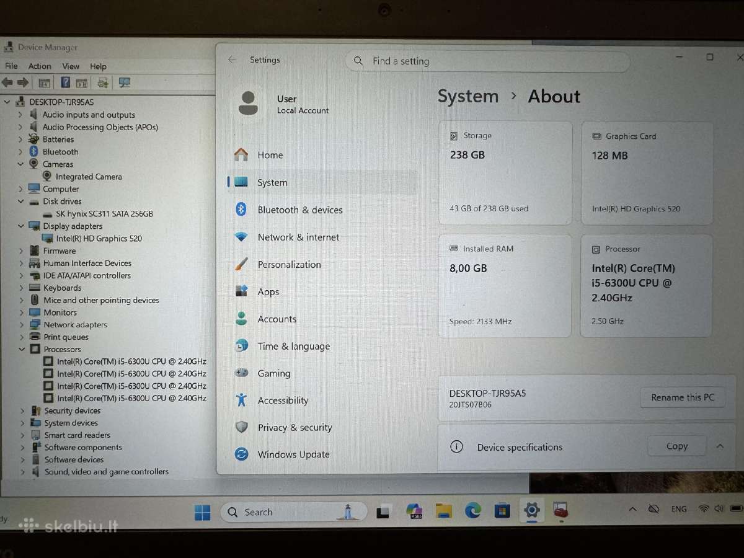Click the green-arrow driver icon in Device Manager toolbar
The width and height of the screenshot is (744, 558).
103,82
